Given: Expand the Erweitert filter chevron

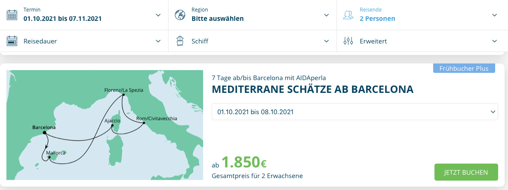Looking at the screenshot, I should pos(495,41).
